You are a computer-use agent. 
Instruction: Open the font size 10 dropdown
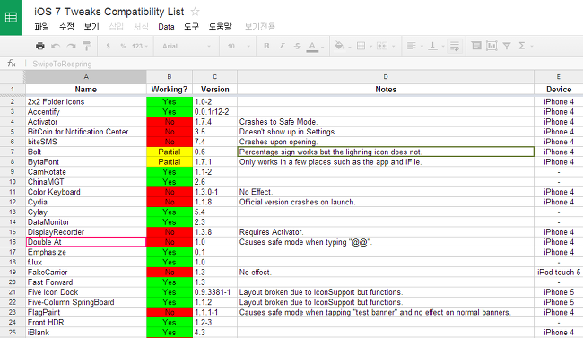click(x=239, y=46)
